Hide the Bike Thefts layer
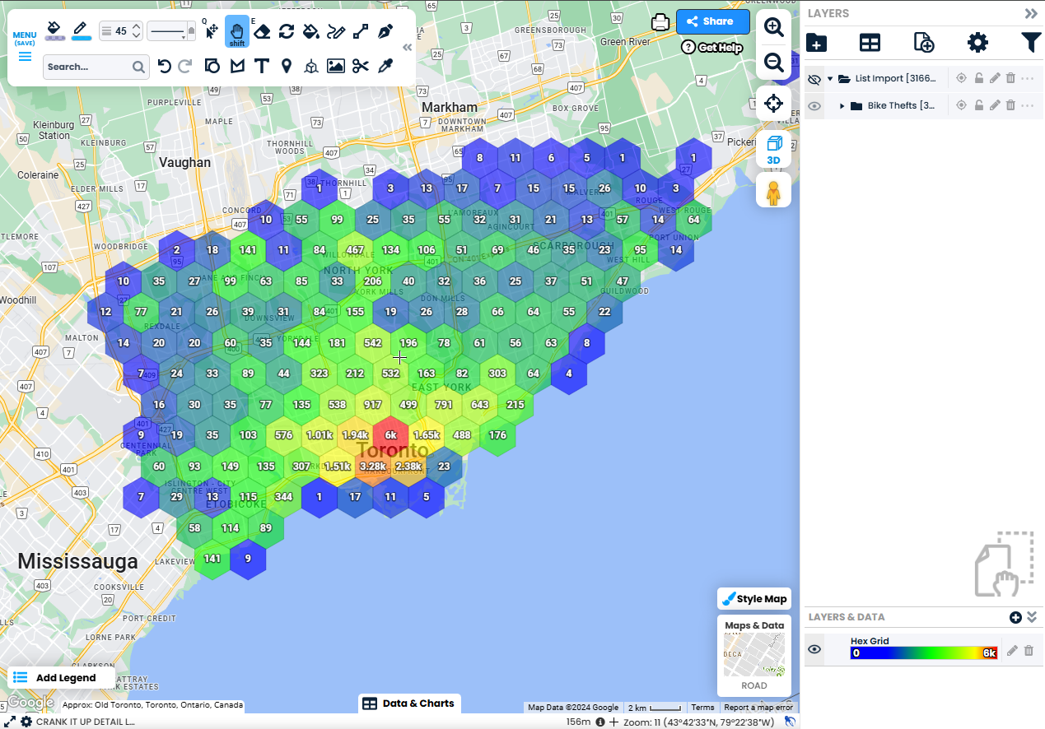 point(814,105)
